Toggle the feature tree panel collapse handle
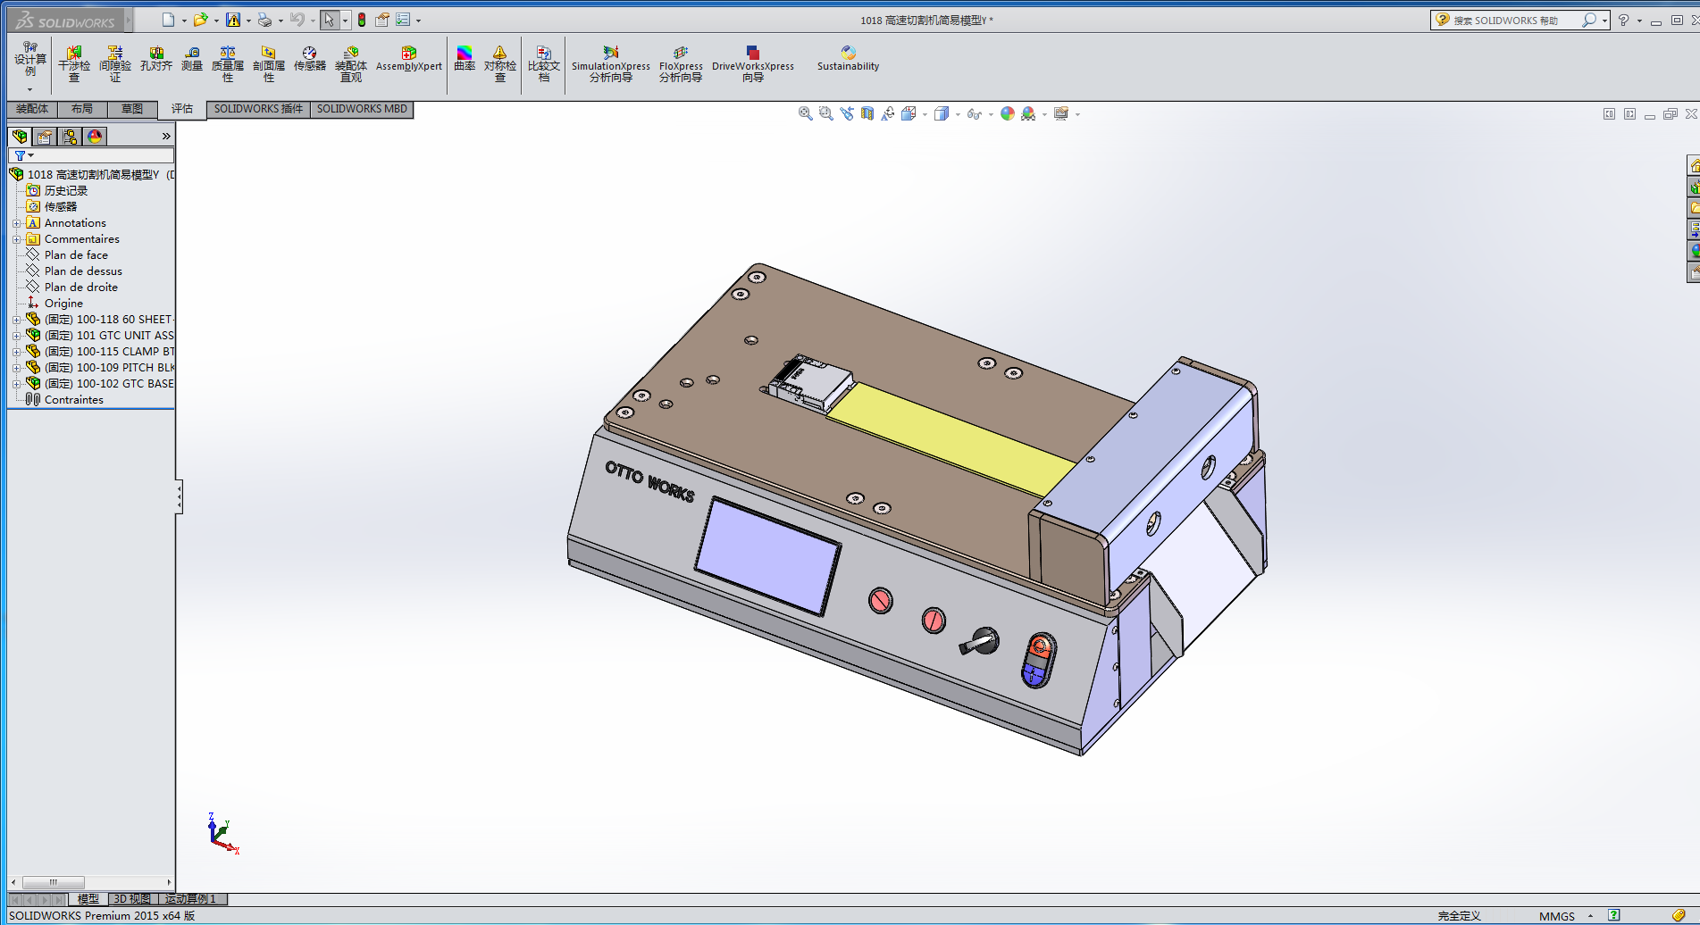 point(179,496)
